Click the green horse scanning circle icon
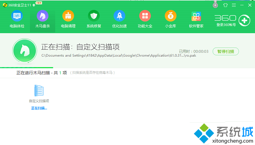255x145 pixels. pos(25,51)
